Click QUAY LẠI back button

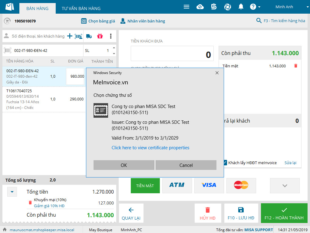tap(131, 213)
